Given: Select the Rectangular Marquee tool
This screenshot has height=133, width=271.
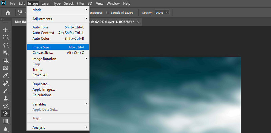Looking at the screenshot, I should pyautogui.click(x=6, y=37).
